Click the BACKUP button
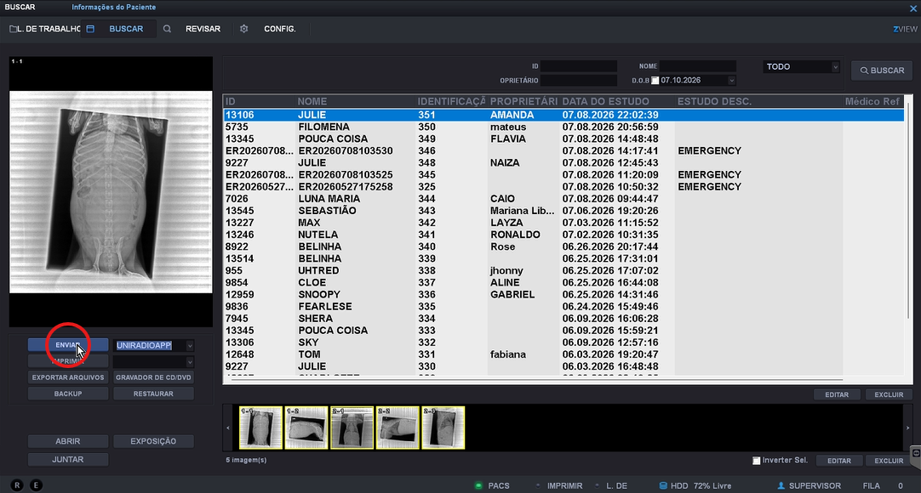Viewport: 921px width, 493px height. [68, 394]
